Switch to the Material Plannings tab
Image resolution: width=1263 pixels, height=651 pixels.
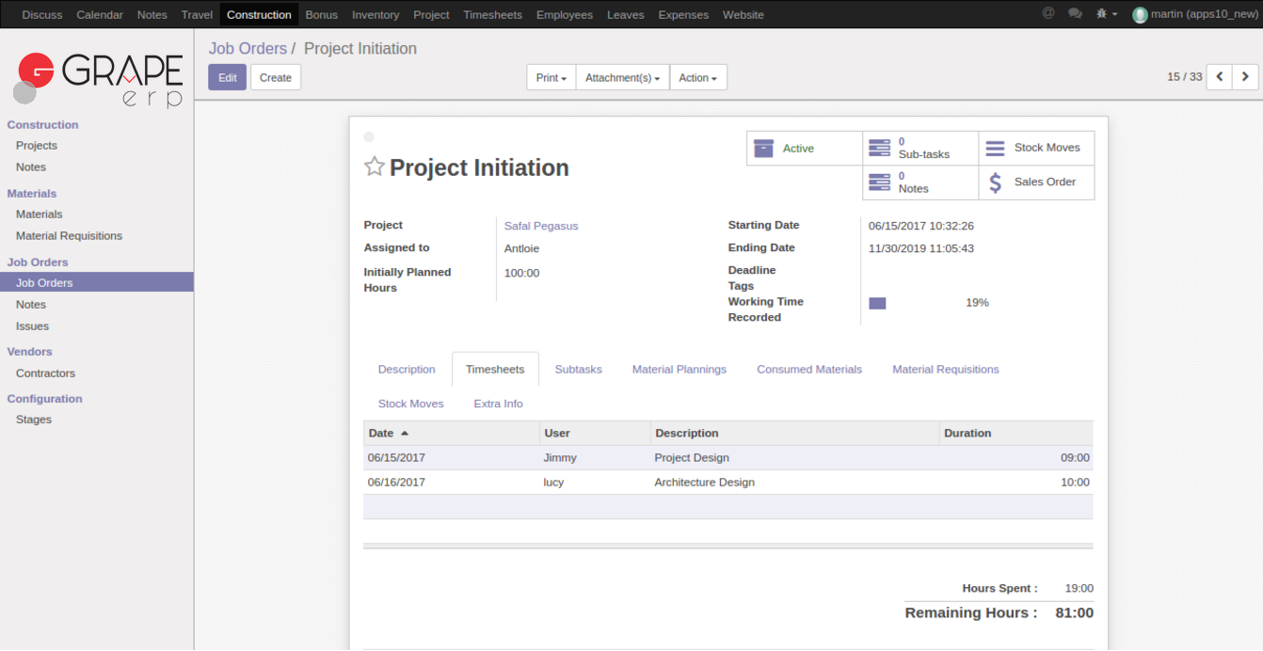click(679, 370)
